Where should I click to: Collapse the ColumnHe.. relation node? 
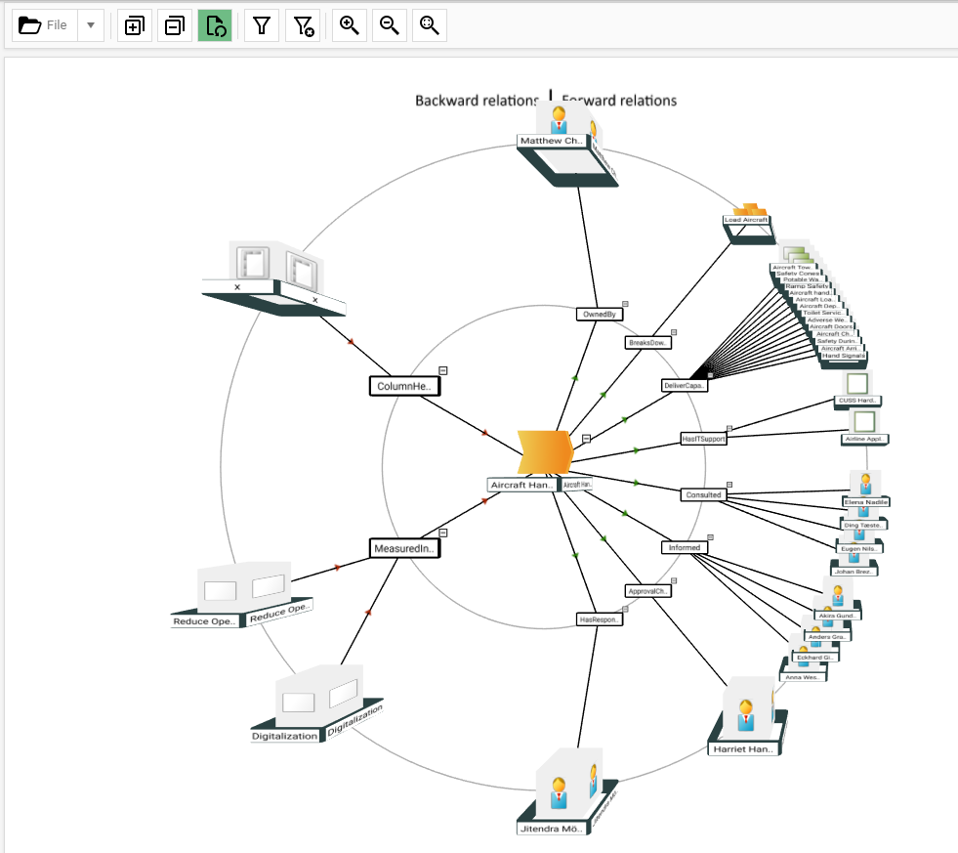pos(443,370)
